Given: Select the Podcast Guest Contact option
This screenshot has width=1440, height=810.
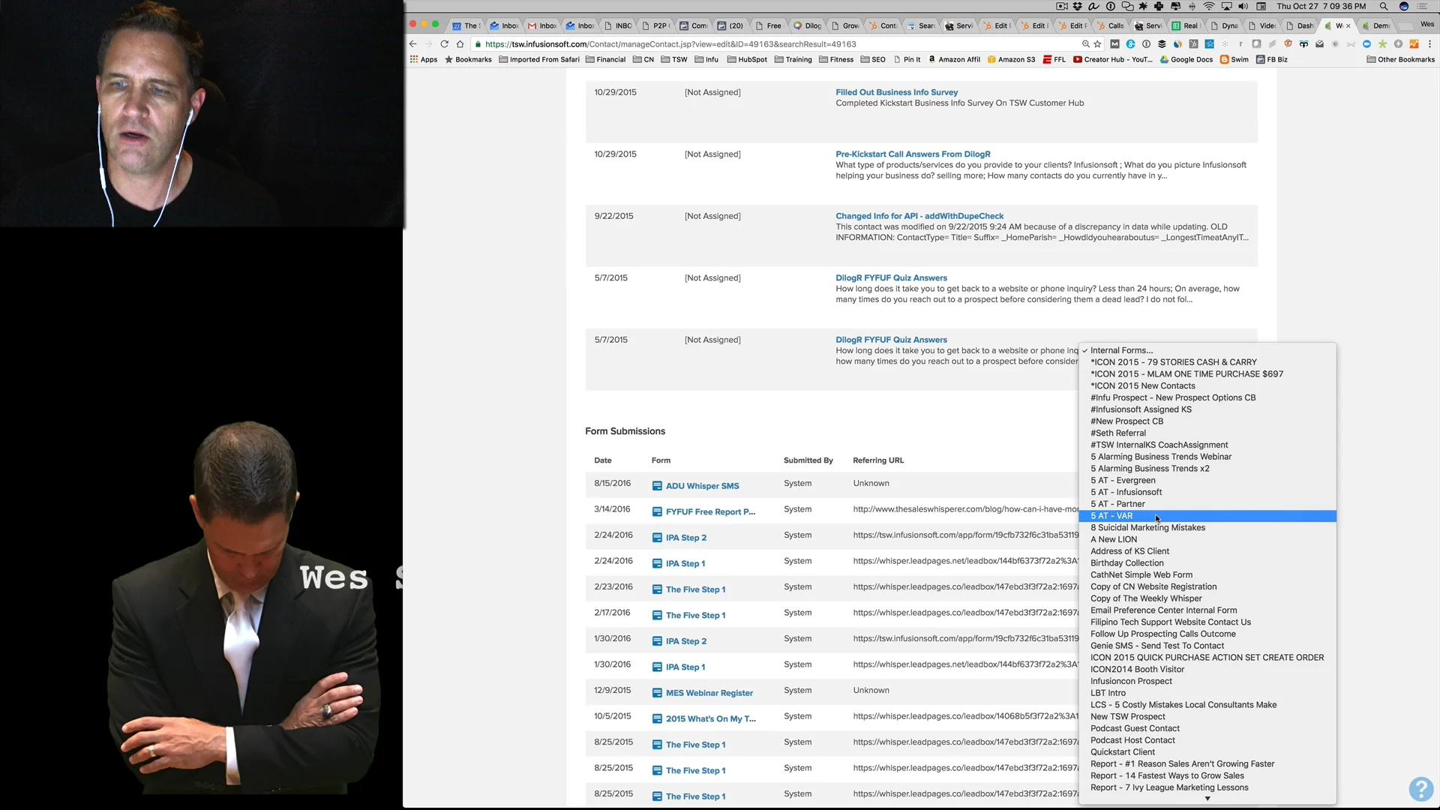Looking at the screenshot, I should 1135,728.
